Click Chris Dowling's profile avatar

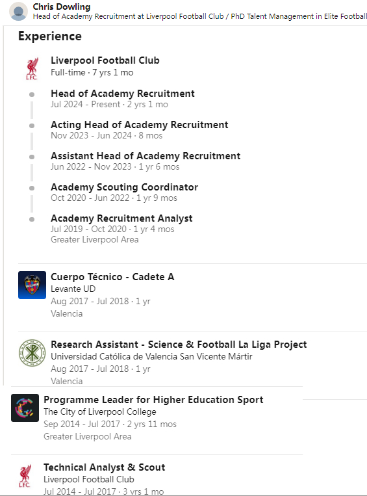pyautogui.click(x=18, y=12)
